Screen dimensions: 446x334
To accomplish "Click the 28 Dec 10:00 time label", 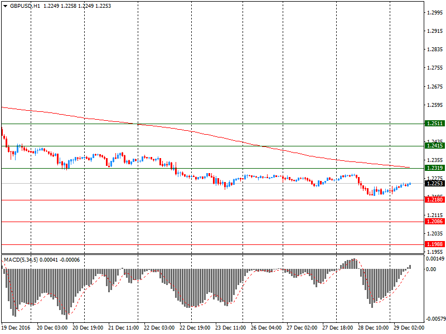I will pyautogui.click(x=373, y=328).
